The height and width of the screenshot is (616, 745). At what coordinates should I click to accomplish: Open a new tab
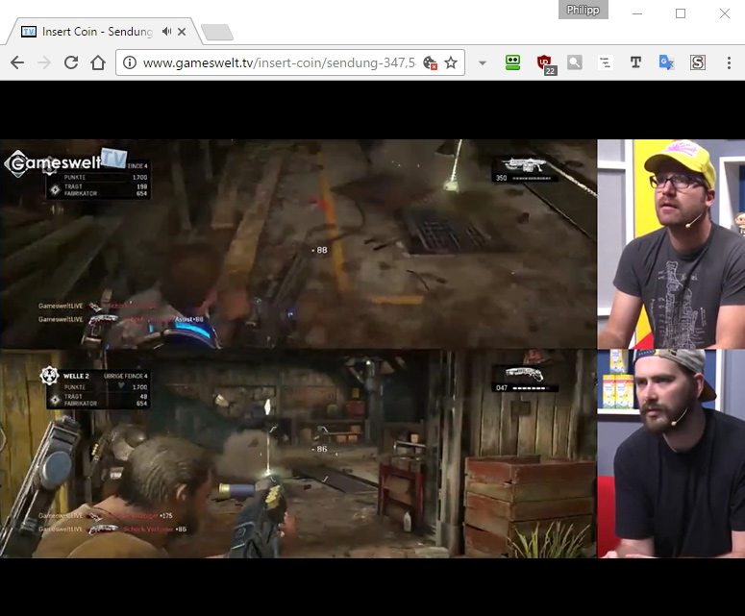tap(217, 33)
